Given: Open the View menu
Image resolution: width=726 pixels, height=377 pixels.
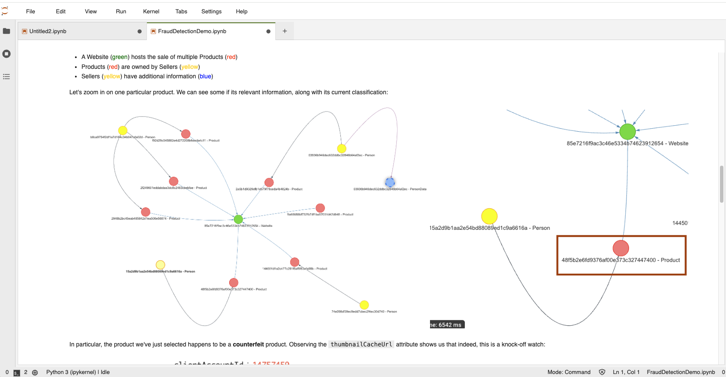Looking at the screenshot, I should (91, 12).
